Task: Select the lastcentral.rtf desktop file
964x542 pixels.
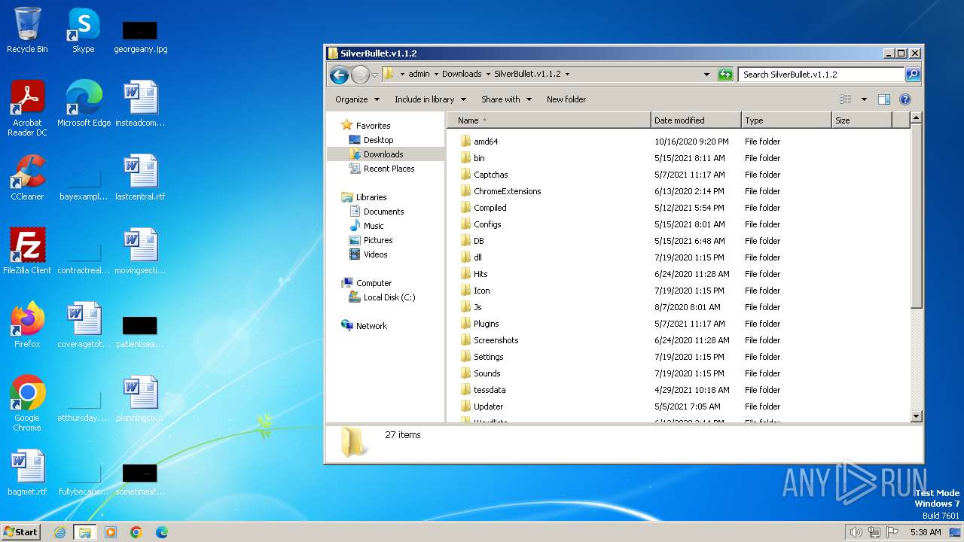Action: click(140, 178)
